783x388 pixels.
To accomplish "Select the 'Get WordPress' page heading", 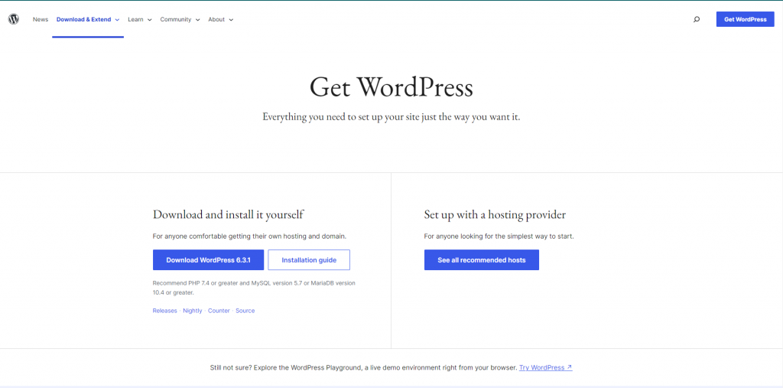I will 391,87.
